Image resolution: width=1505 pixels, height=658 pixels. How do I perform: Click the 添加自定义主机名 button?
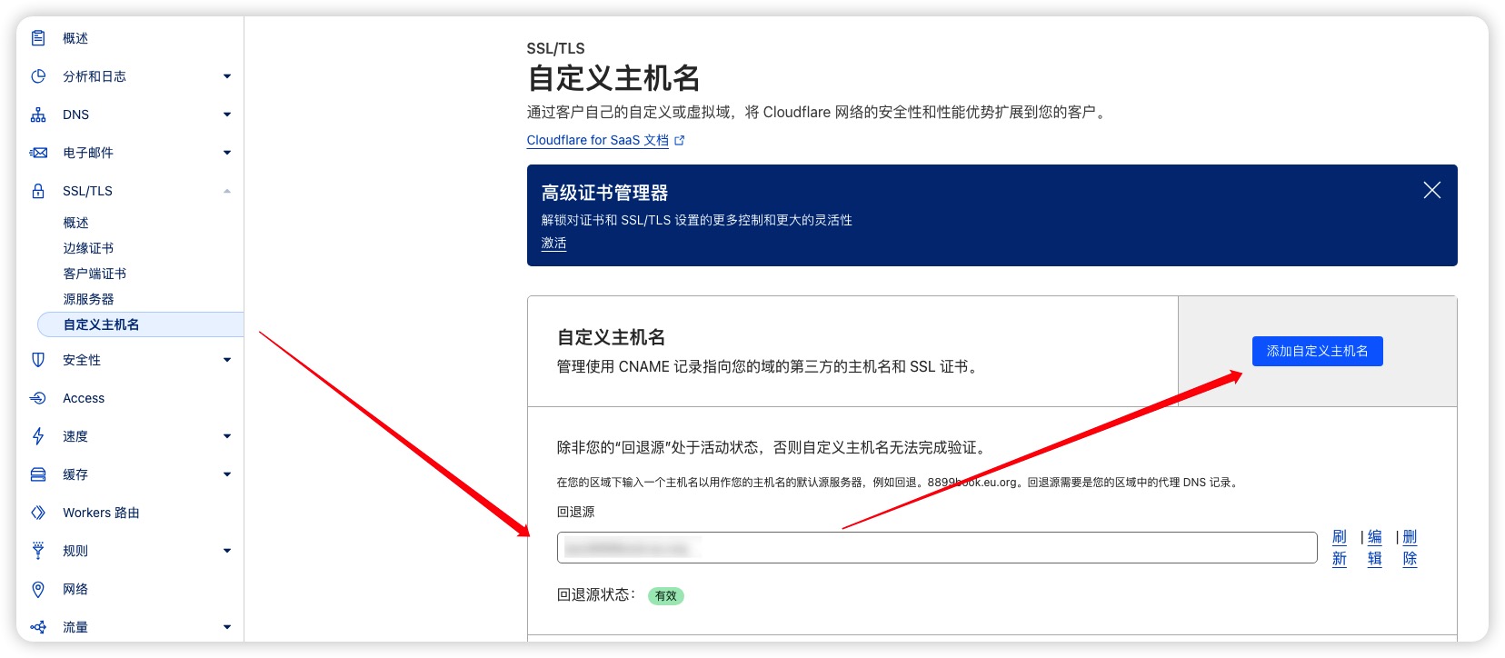[1317, 351]
